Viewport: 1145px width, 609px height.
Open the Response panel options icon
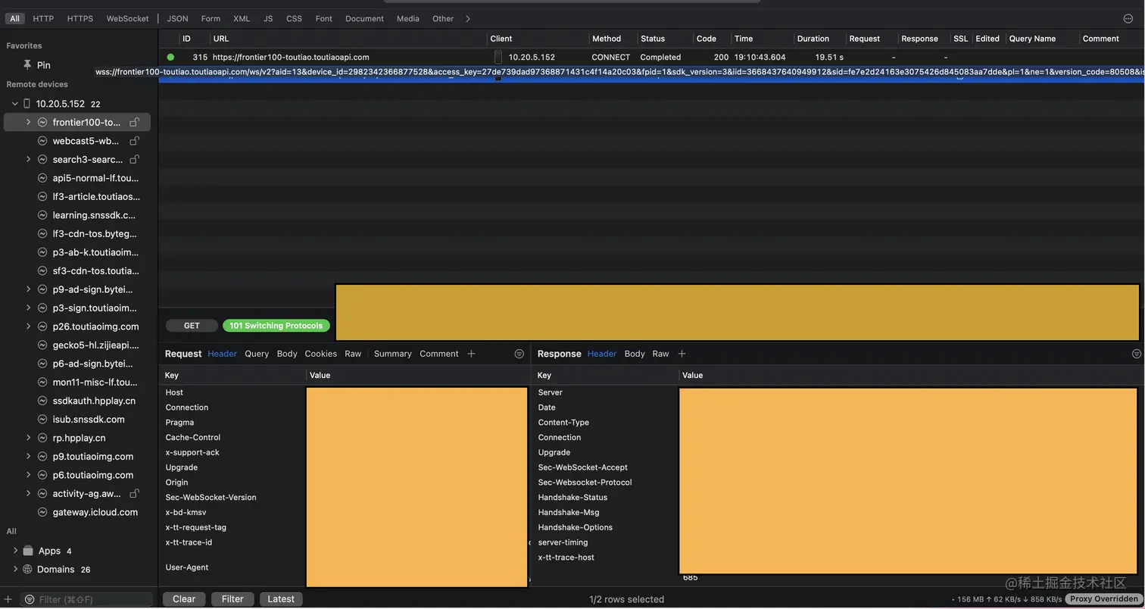1136,354
